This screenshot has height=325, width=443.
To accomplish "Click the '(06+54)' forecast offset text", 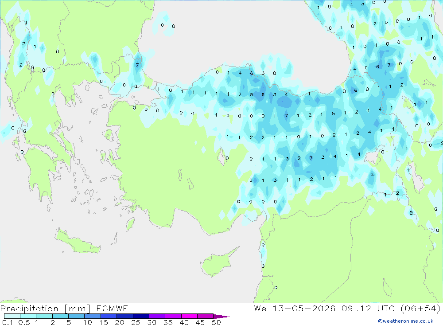I will coord(420,309).
